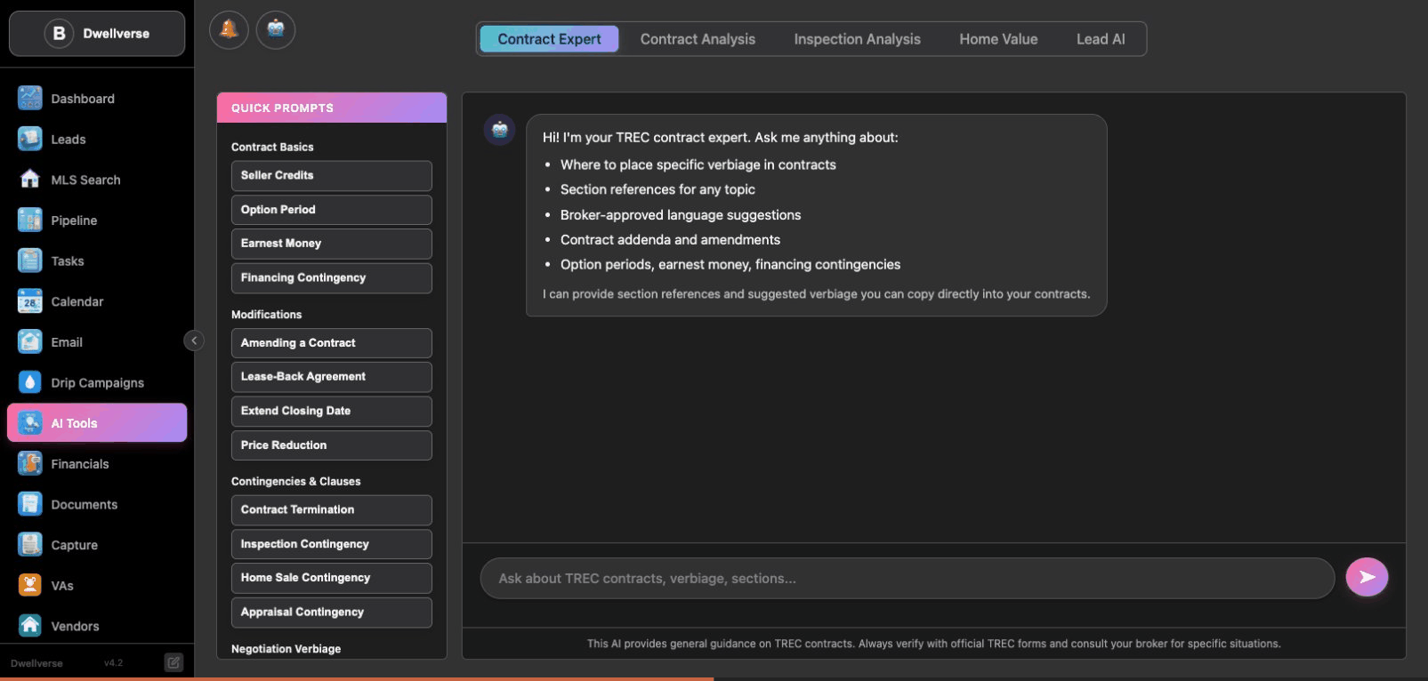Click 'Contingencies & Clauses' heading
1428x681 pixels.
[x=295, y=481]
